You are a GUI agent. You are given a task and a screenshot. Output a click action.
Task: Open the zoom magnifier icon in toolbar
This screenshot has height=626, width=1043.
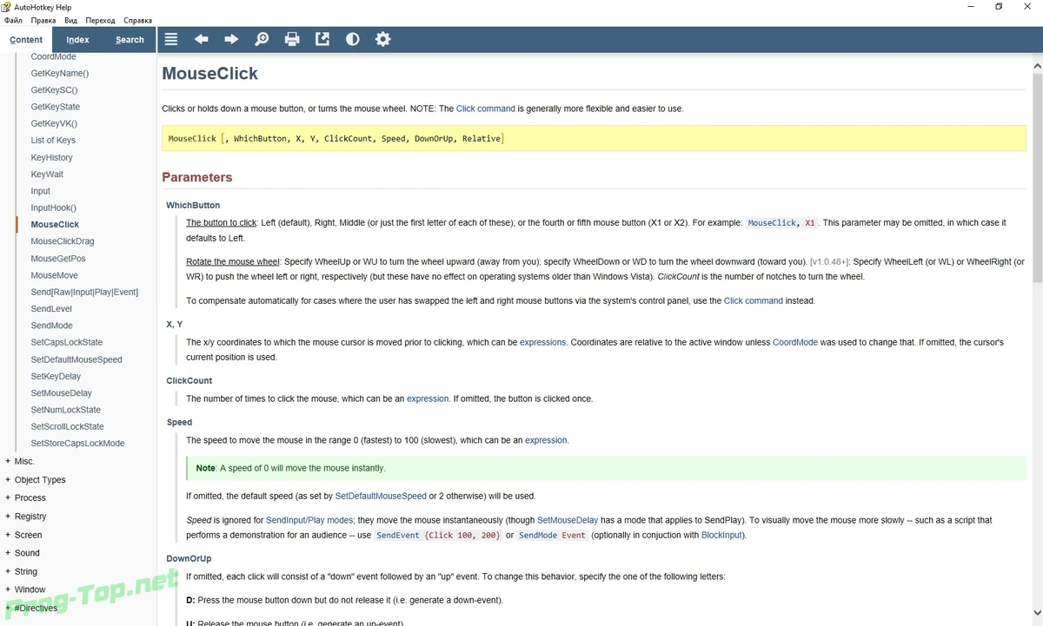(262, 39)
